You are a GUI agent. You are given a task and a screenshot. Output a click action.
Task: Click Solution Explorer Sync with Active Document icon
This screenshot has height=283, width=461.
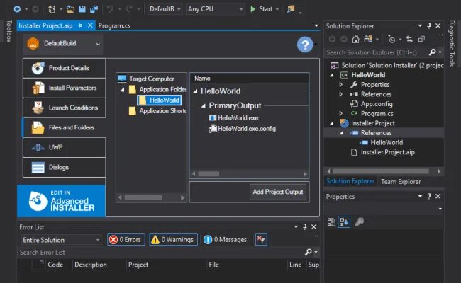click(x=409, y=40)
